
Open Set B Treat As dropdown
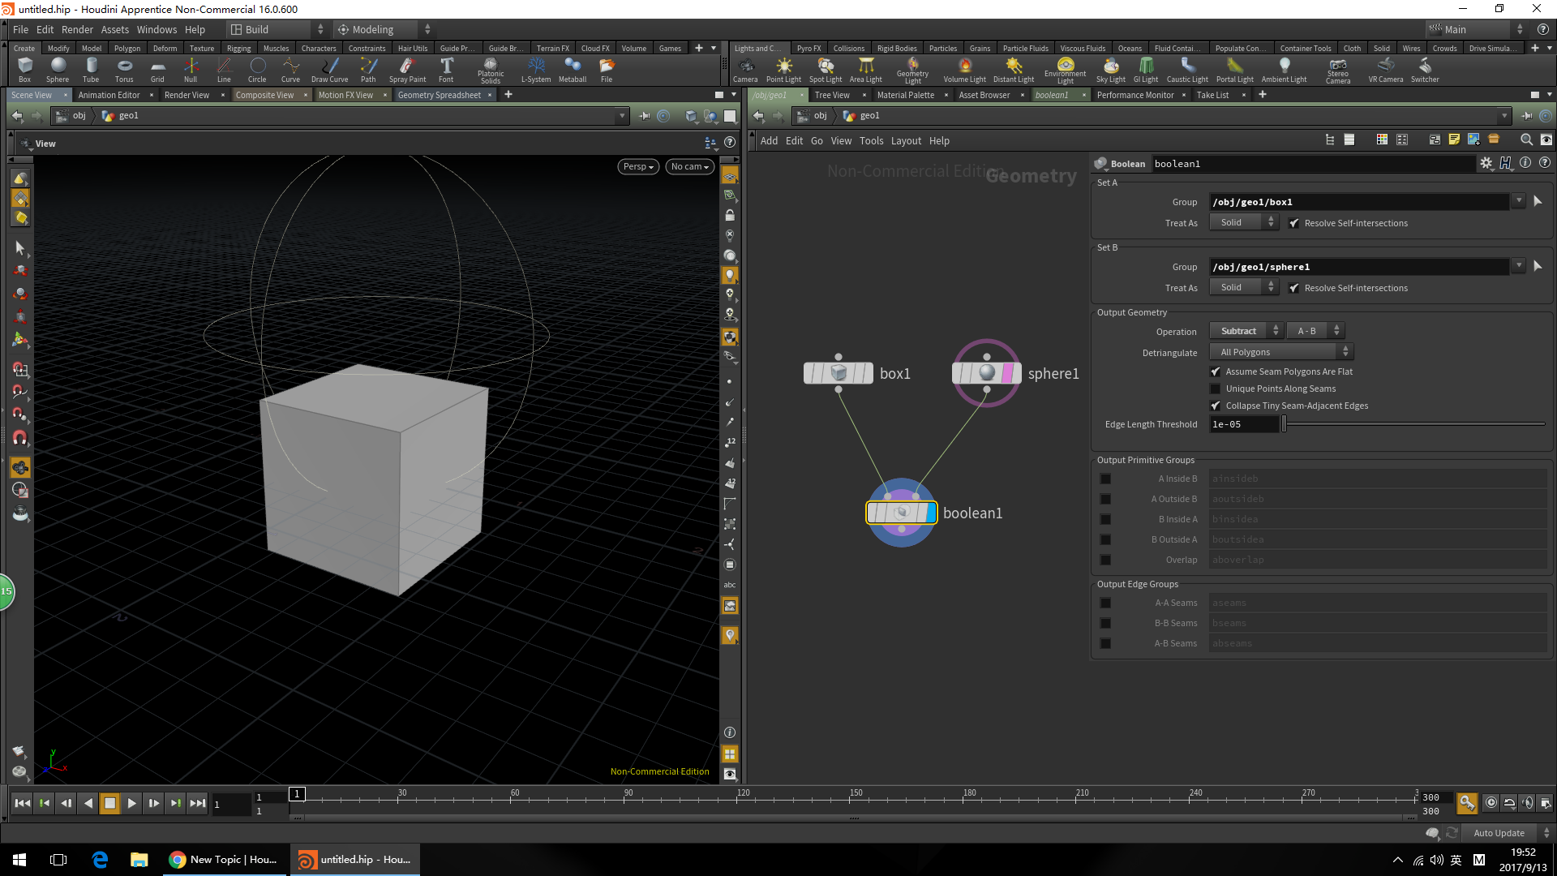[x=1244, y=287]
